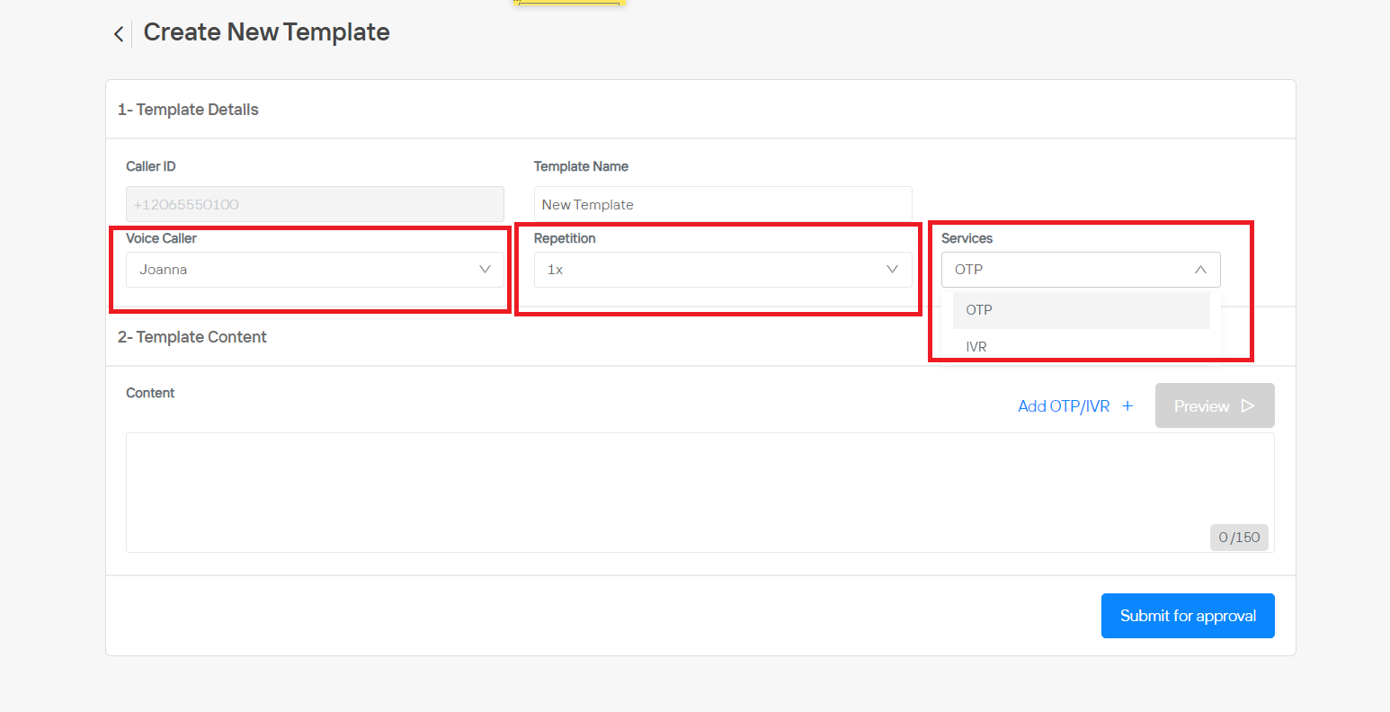Image resolution: width=1390 pixels, height=712 pixels.
Task: Open the Voice Caller dropdown showing Joanna
Action: coord(315,270)
